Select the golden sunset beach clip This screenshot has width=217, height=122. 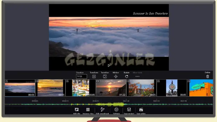[50, 88]
